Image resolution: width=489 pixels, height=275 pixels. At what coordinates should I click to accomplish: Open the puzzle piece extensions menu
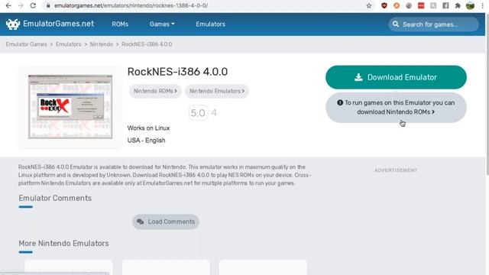tap(458, 5)
